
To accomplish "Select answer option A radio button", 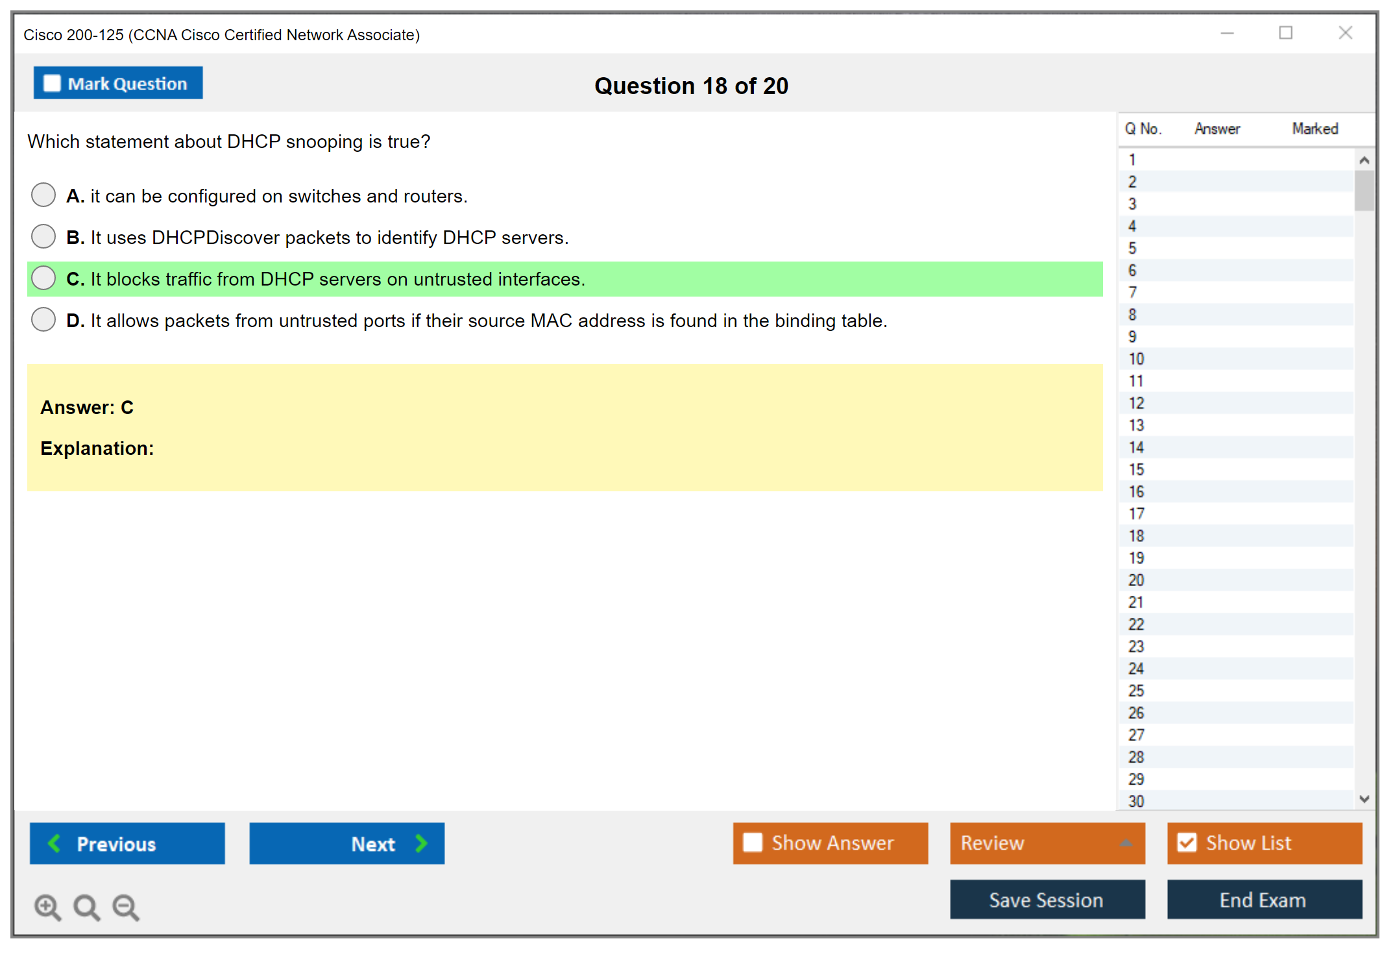I will tap(43, 195).
